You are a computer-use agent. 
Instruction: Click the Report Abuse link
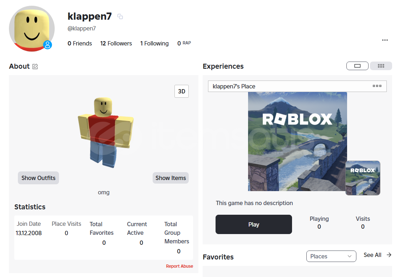(179, 266)
